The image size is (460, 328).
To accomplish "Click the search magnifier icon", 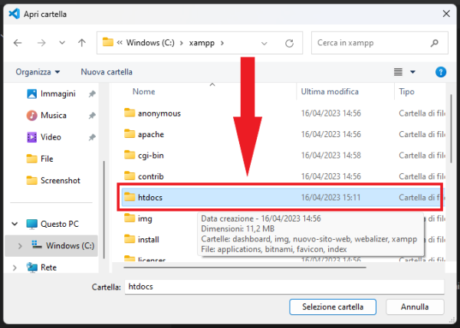I will (x=435, y=43).
